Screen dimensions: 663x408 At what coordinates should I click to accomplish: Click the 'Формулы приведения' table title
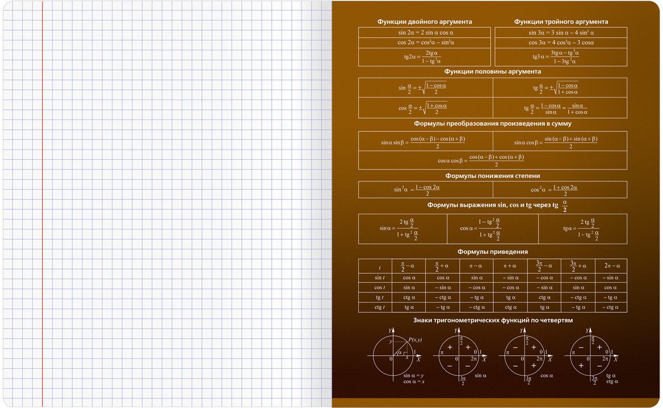(492, 252)
